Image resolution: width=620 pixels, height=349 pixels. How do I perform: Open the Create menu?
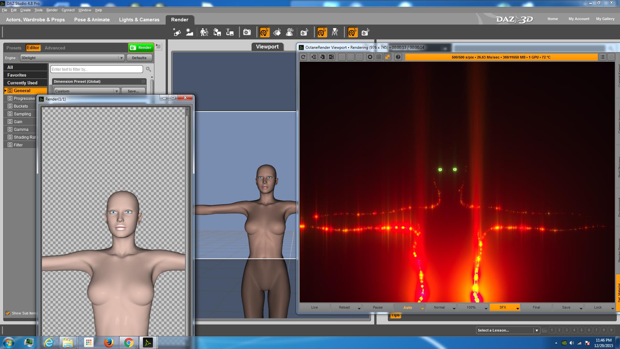coord(25,10)
